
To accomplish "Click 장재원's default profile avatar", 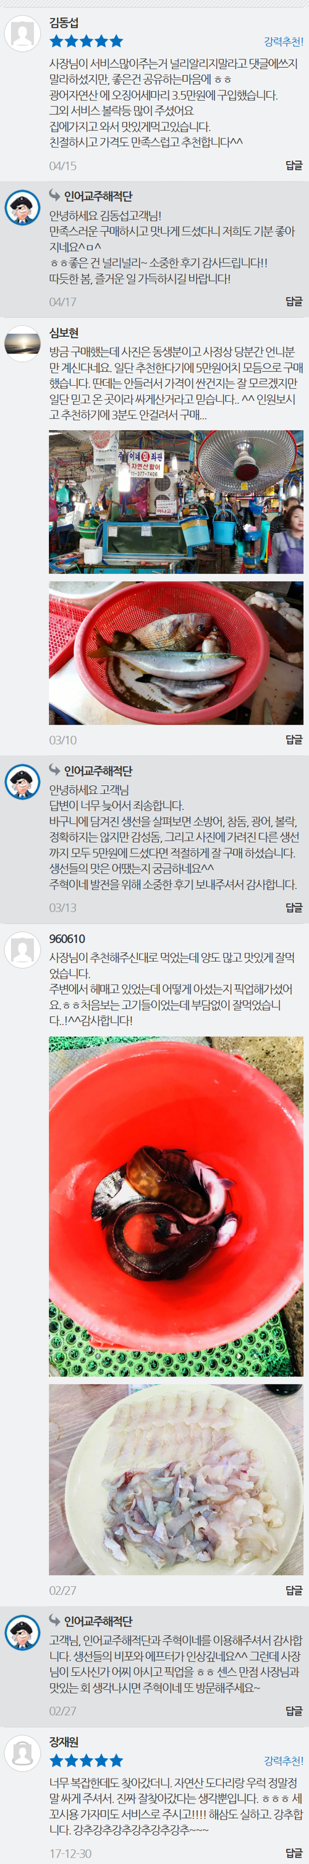I will (22, 1753).
